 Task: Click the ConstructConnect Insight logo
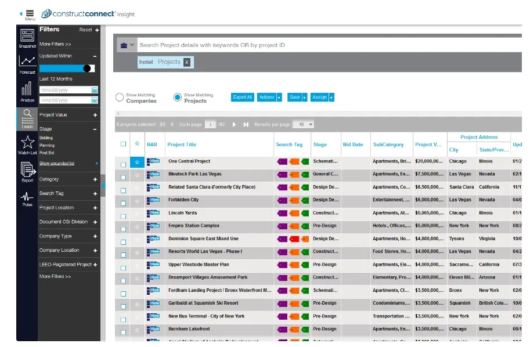coord(88,14)
